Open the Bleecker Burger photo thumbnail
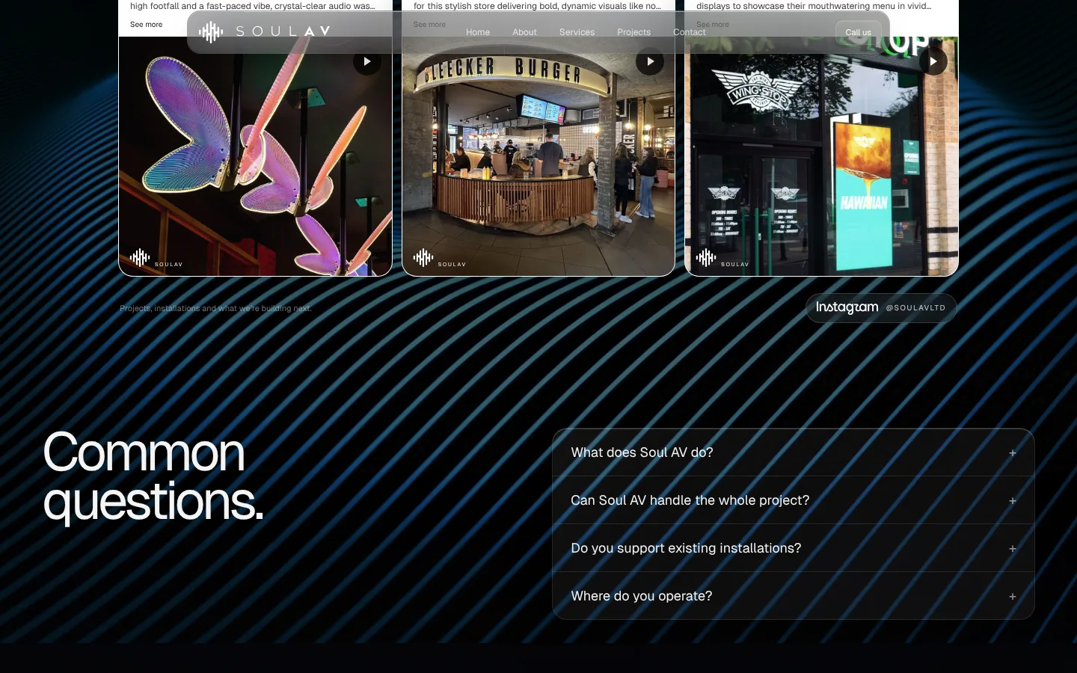1077x673 pixels. (538, 156)
